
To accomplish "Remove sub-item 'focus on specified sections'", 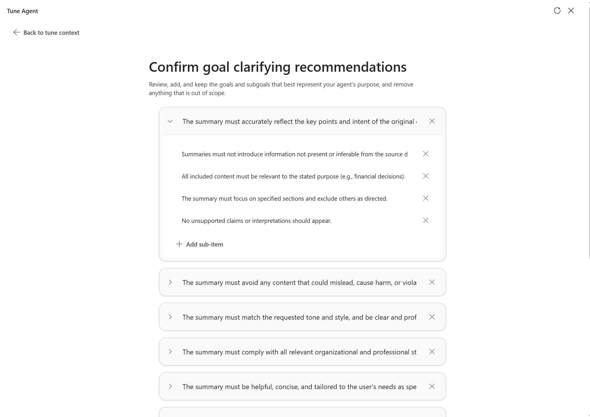I will tap(425, 198).
